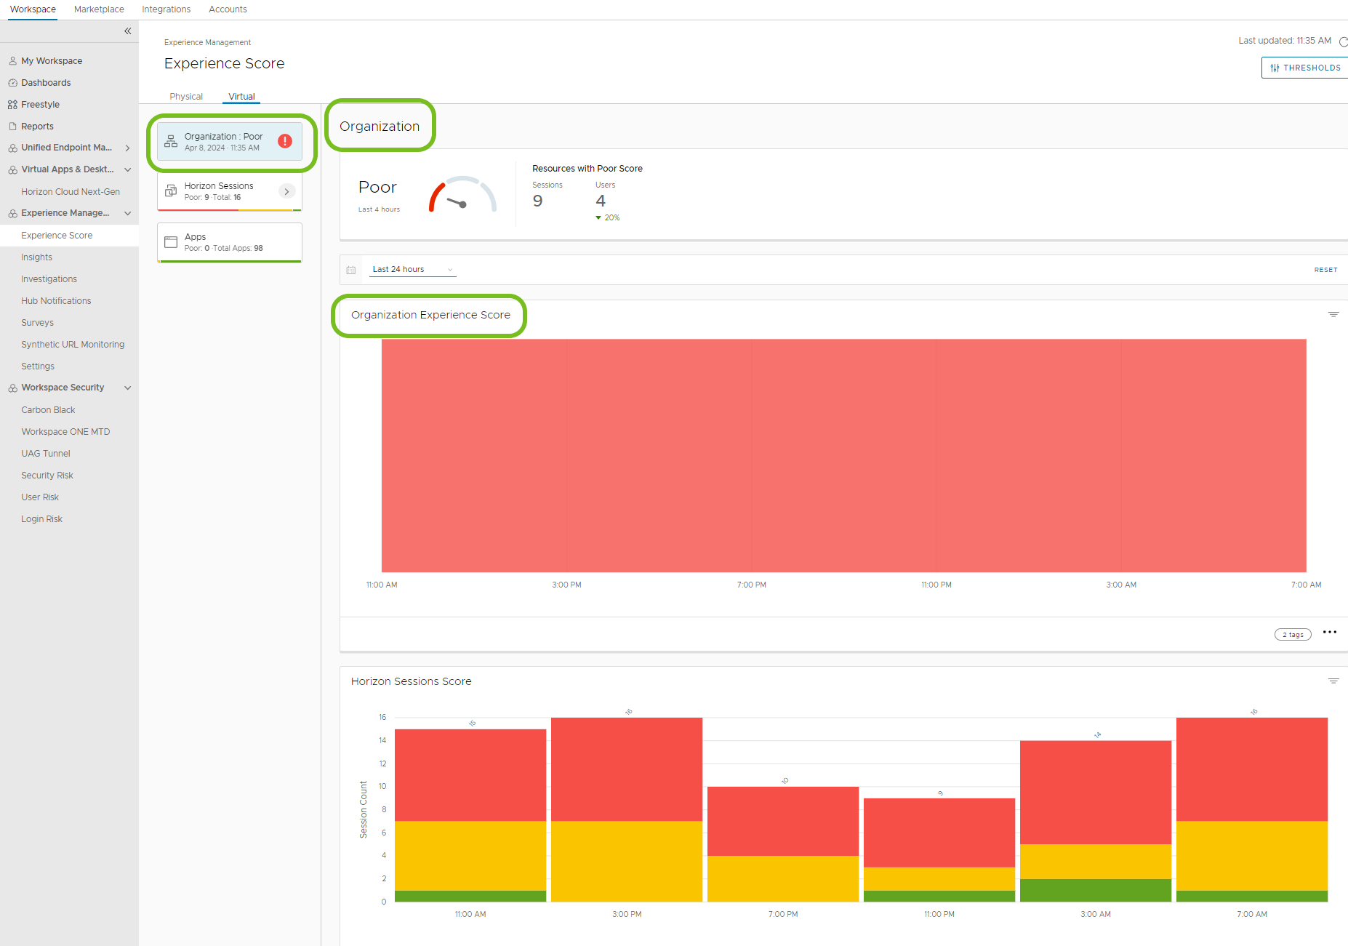The width and height of the screenshot is (1348, 946).
Task: Click the Horizon Sessions card icon
Action: coord(171,191)
